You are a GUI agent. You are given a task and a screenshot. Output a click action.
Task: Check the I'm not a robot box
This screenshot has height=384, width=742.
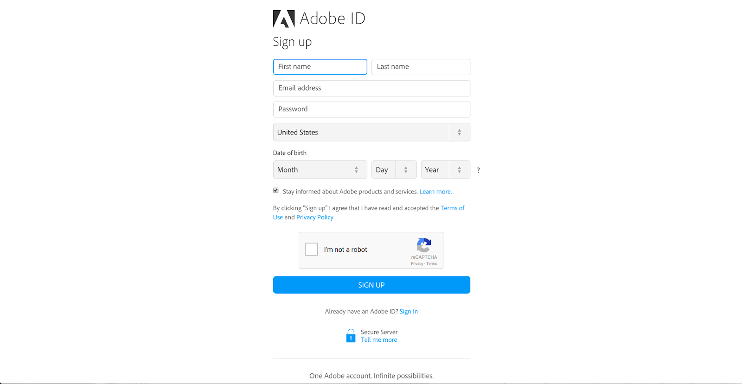312,250
